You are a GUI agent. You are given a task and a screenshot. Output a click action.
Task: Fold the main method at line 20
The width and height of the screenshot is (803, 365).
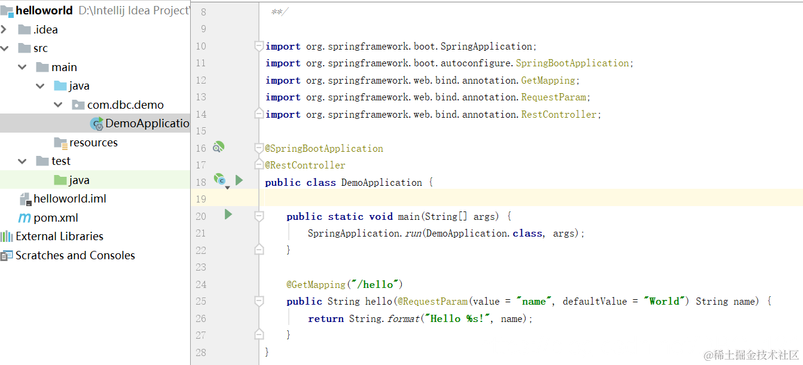259,216
